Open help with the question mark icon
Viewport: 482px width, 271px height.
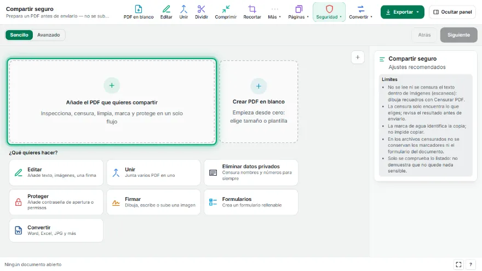470,264
